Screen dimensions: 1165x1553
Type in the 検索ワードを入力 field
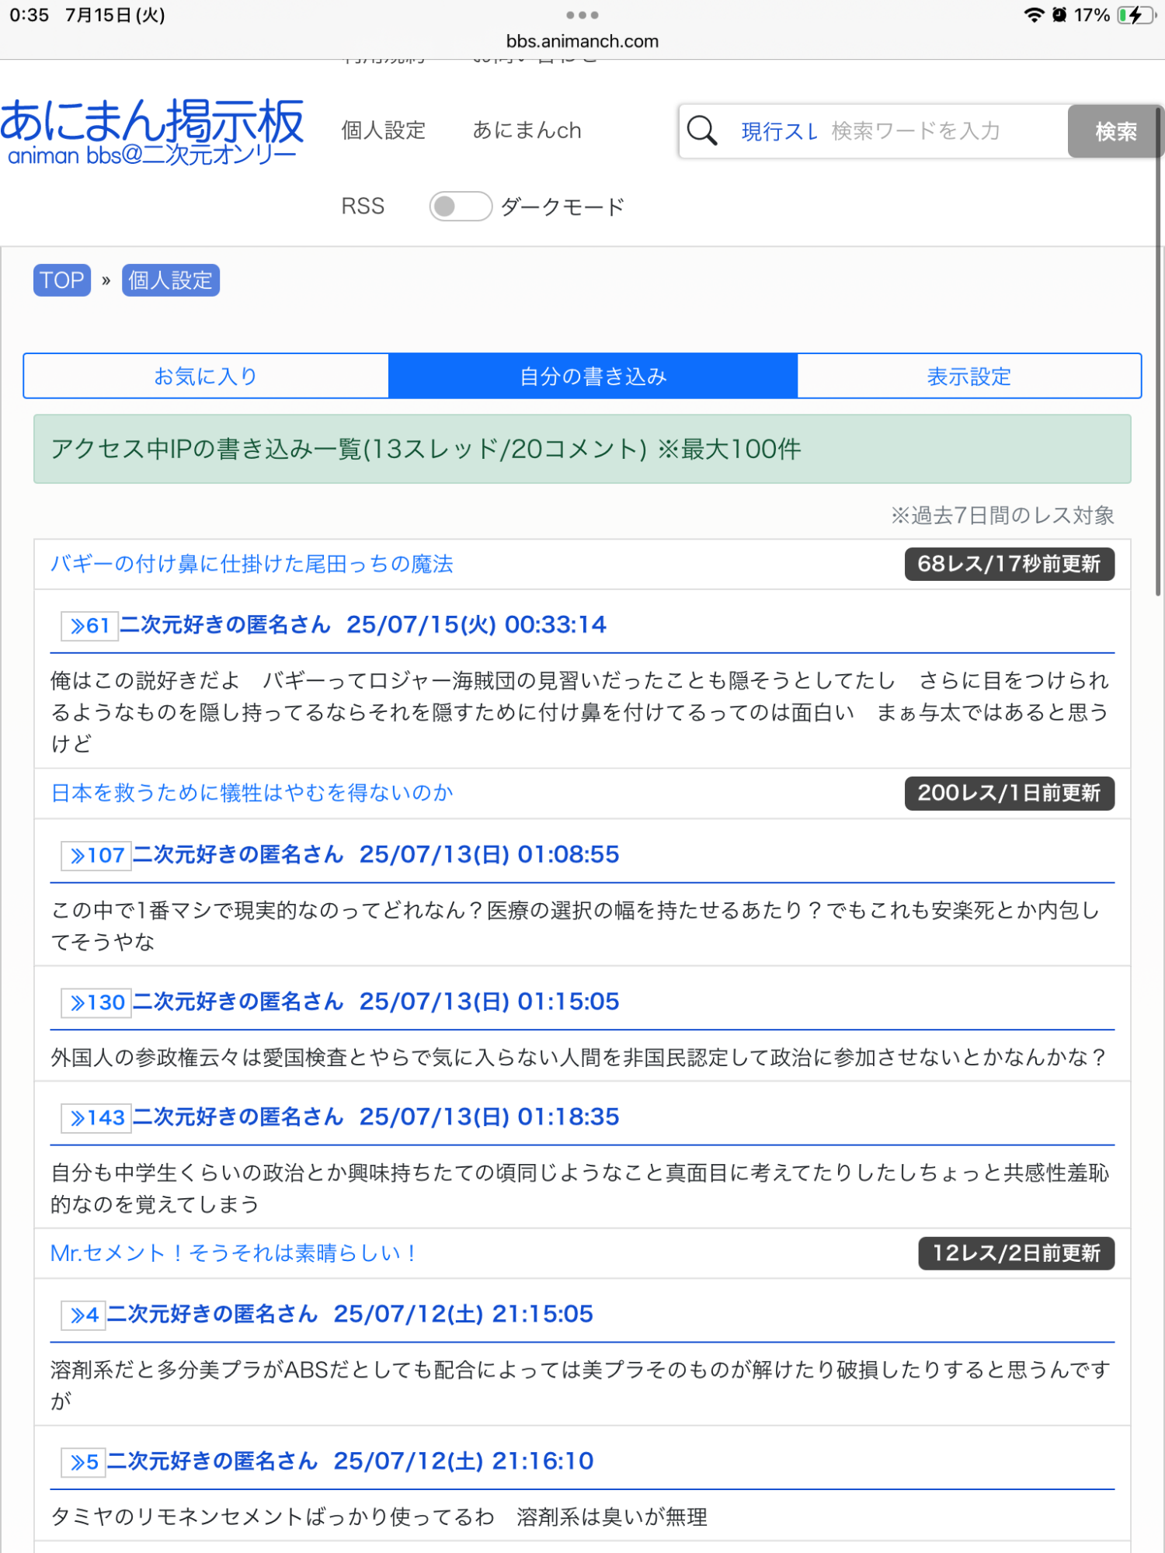pos(944,131)
